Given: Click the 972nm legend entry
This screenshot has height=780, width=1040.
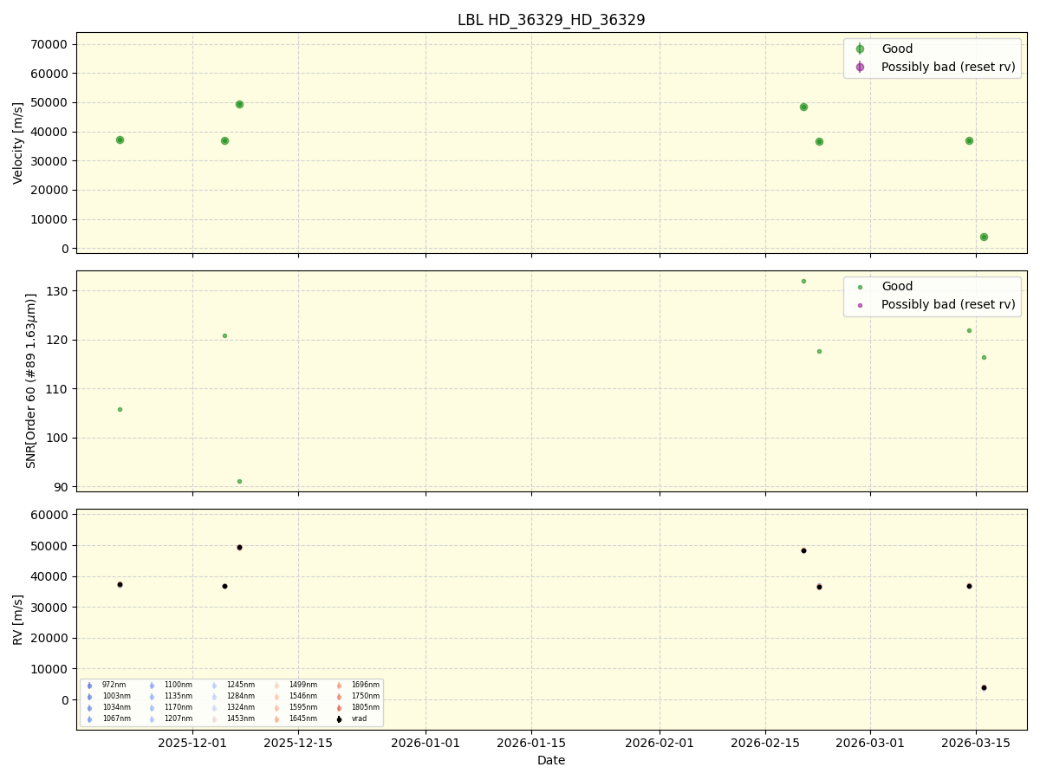Looking at the screenshot, I should click(114, 685).
